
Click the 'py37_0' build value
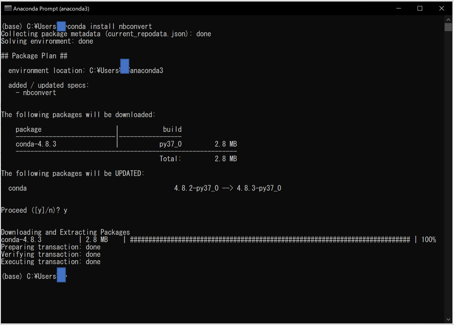171,144
